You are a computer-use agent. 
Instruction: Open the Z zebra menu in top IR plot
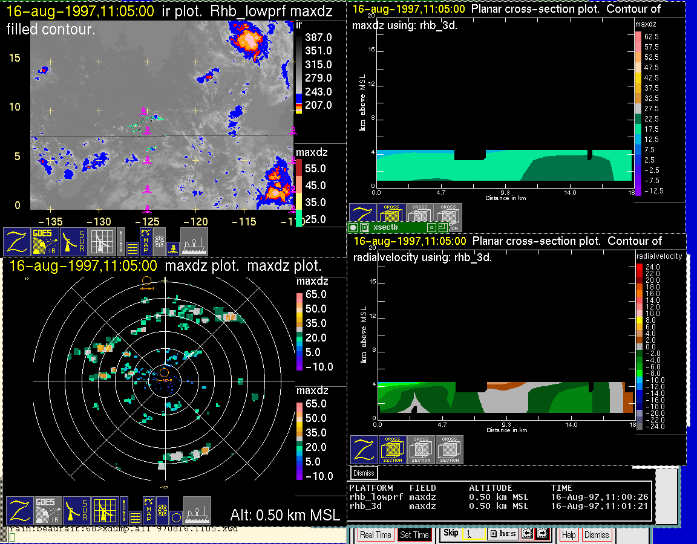18,242
